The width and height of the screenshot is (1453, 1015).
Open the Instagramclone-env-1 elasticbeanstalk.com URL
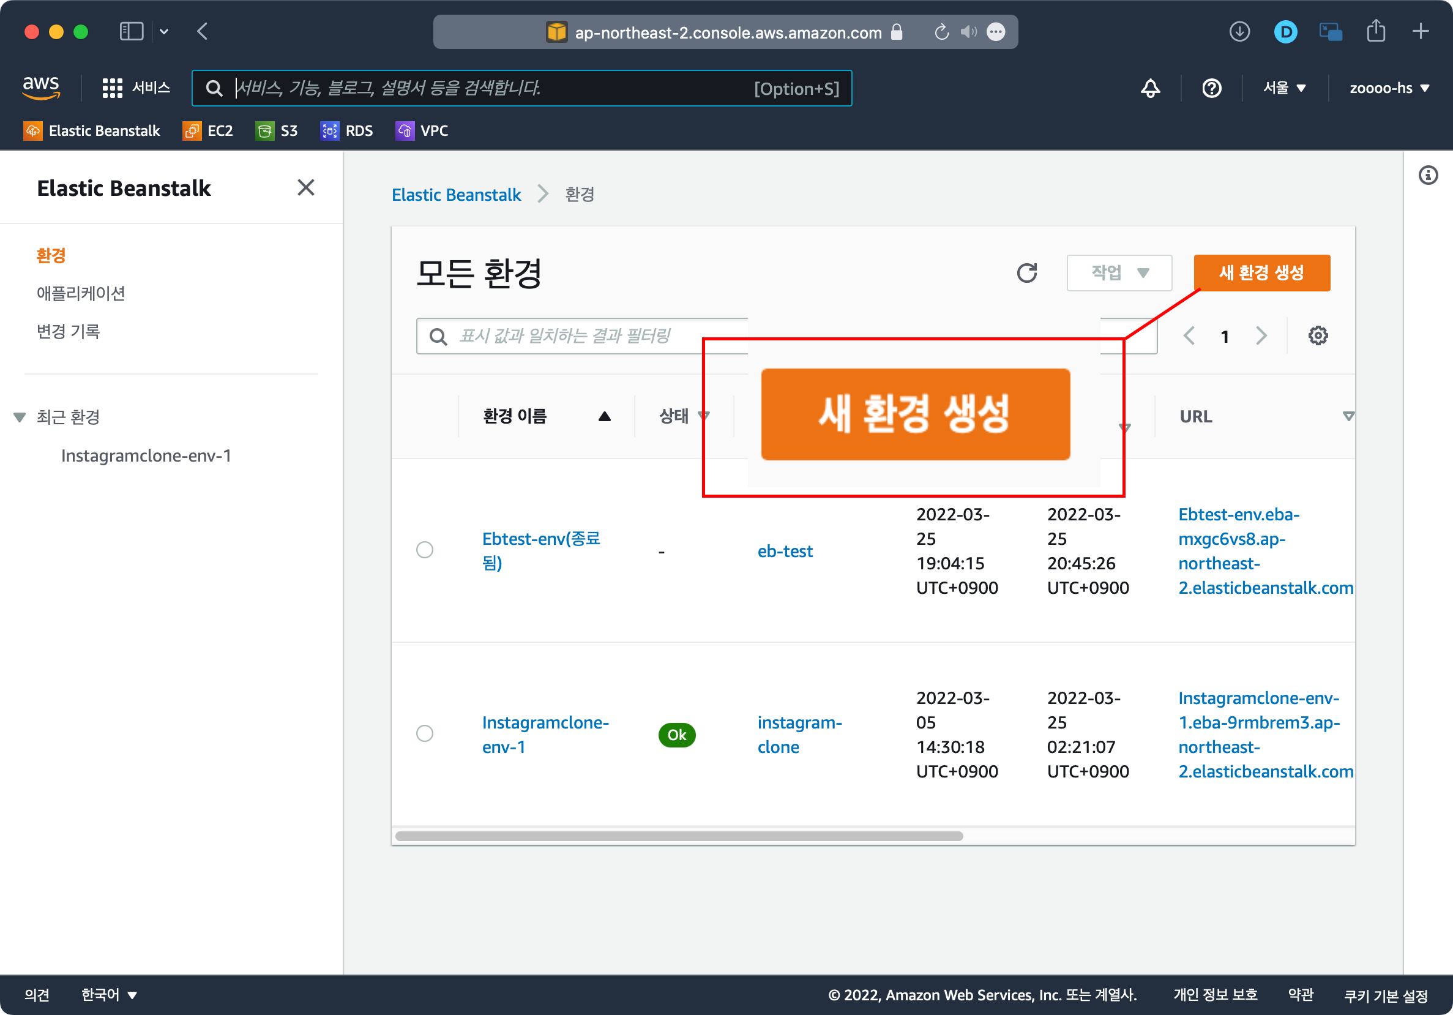click(1265, 734)
